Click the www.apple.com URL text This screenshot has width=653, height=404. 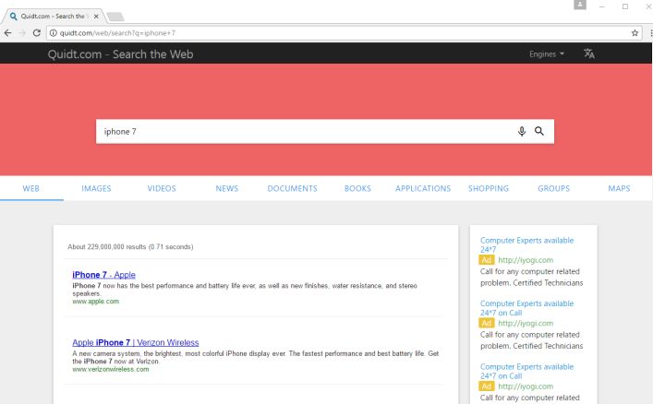coord(95,302)
